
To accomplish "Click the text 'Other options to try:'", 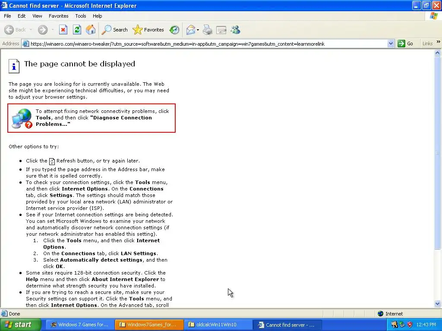I will point(34,147).
